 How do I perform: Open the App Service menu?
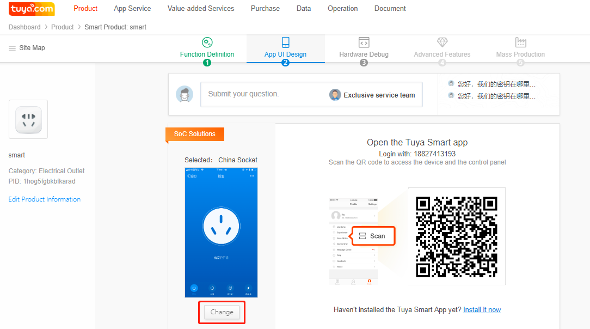pyautogui.click(x=132, y=9)
